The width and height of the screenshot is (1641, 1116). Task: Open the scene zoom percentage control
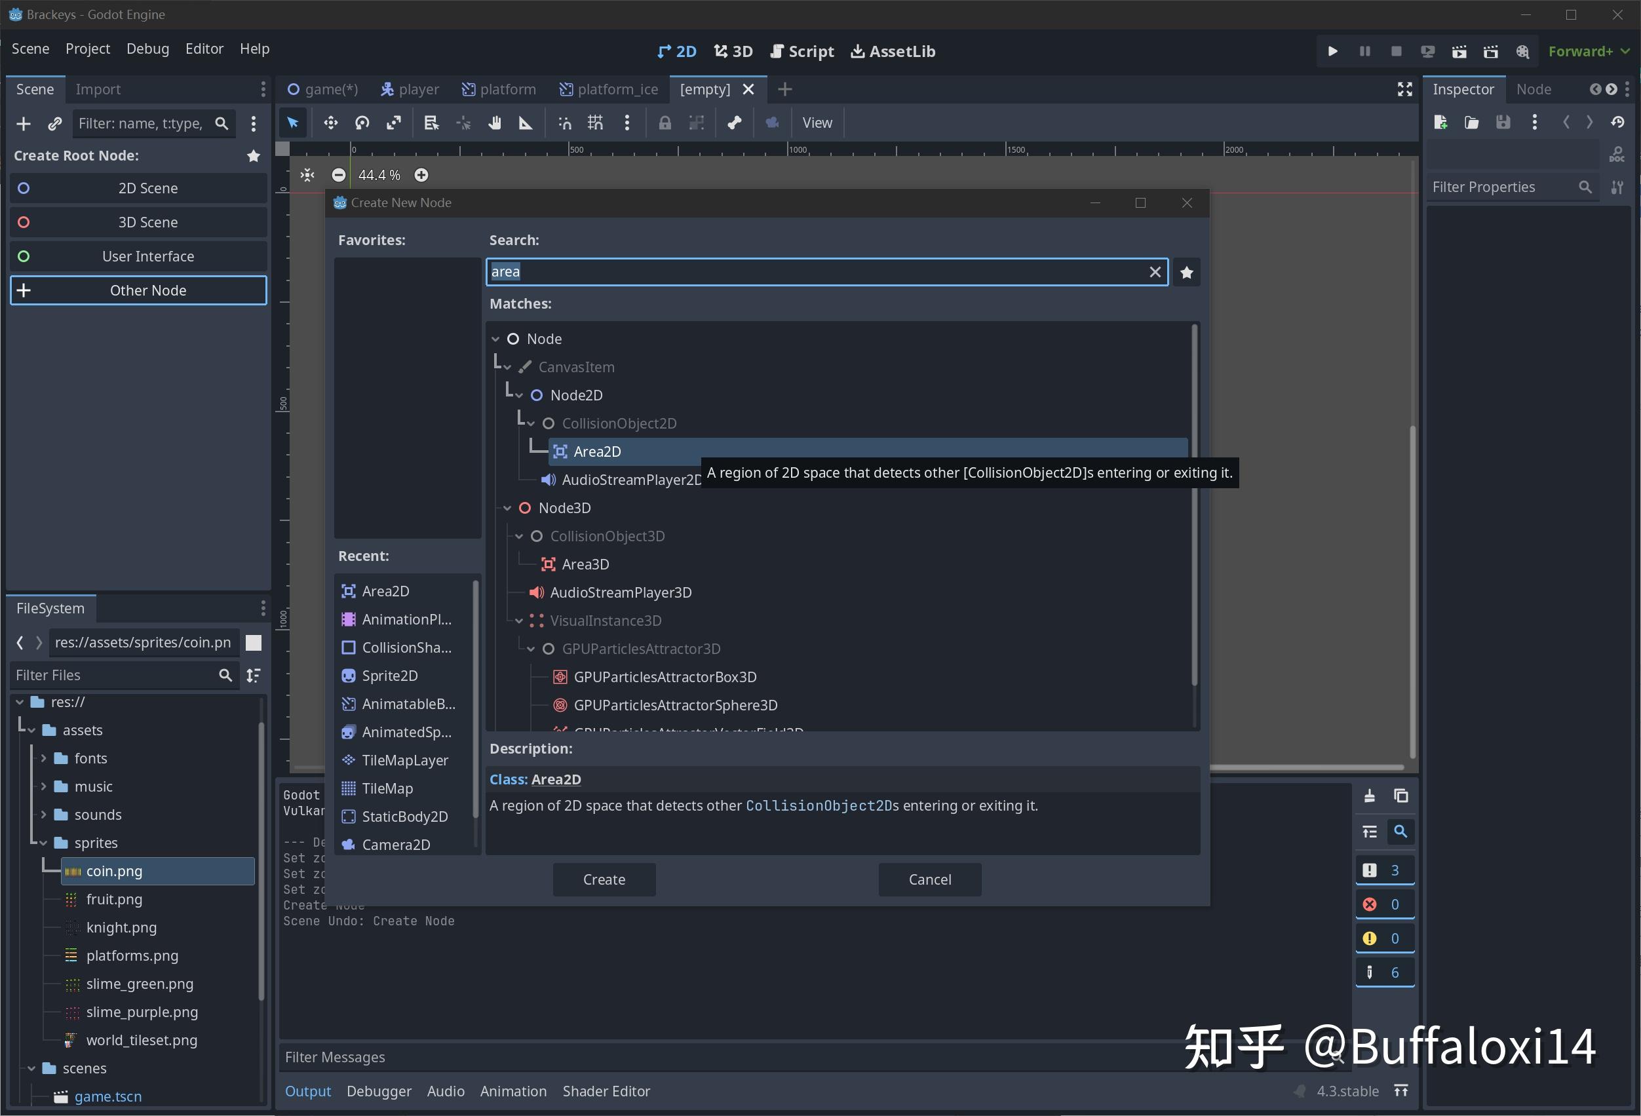tap(379, 174)
